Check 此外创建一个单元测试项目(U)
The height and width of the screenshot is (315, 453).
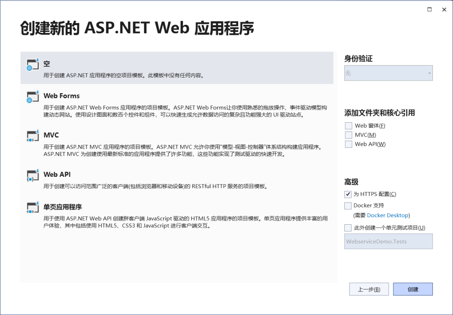[348, 228]
